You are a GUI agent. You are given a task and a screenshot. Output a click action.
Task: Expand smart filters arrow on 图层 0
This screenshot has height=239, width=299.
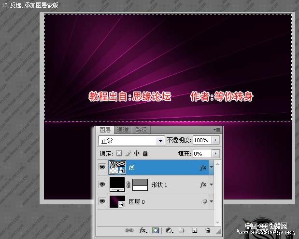coord(211,201)
